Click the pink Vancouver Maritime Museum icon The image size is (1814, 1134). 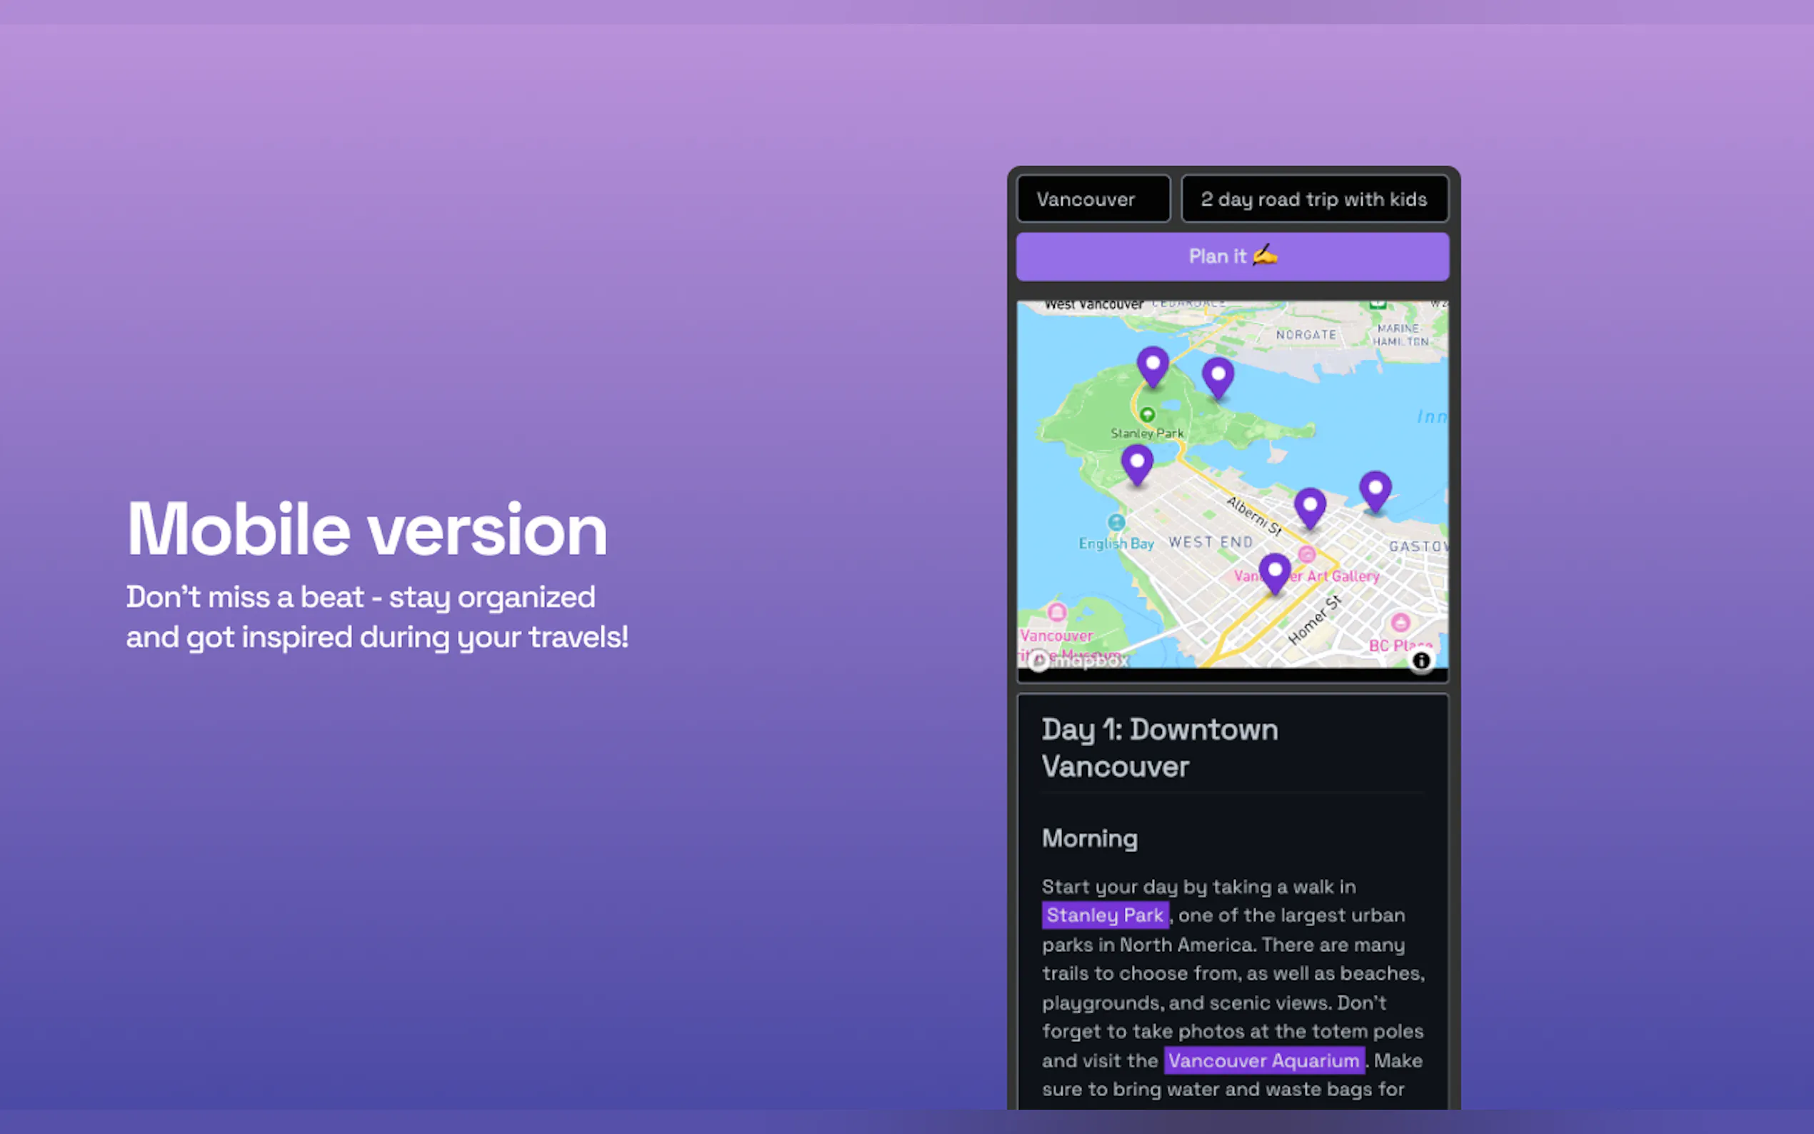pyautogui.click(x=1056, y=612)
